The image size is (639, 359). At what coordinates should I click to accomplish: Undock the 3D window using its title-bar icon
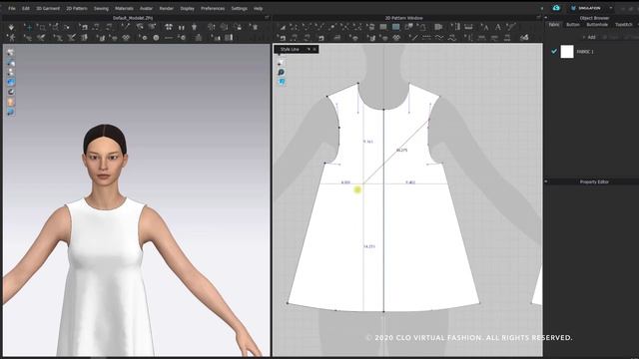click(267, 18)
